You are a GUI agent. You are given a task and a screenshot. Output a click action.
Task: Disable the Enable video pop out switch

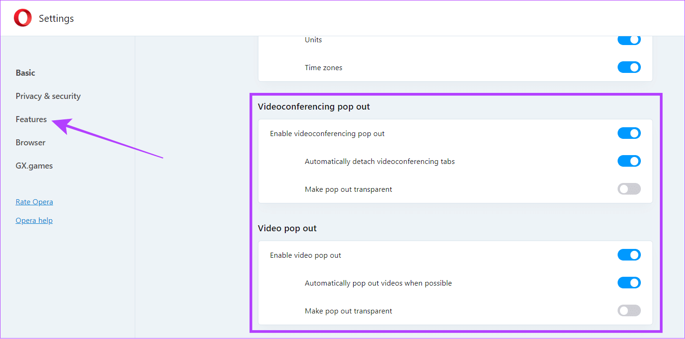[629, 255]
